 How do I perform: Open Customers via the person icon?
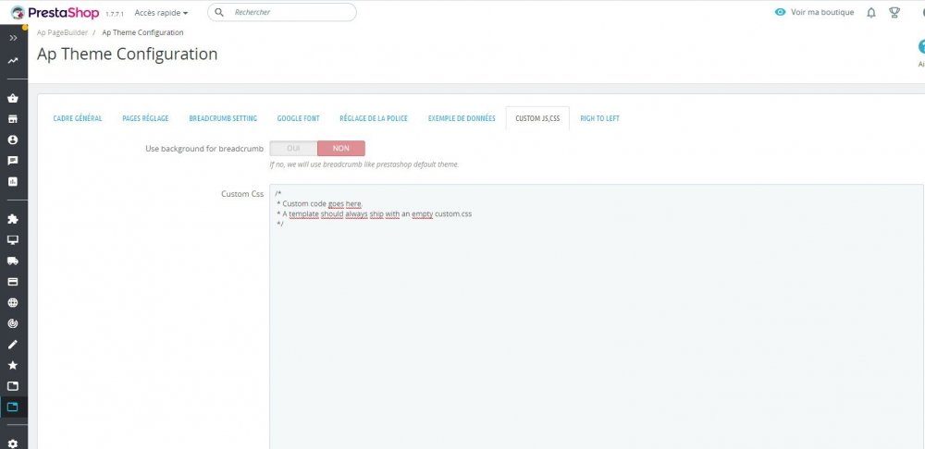point(13,140)
